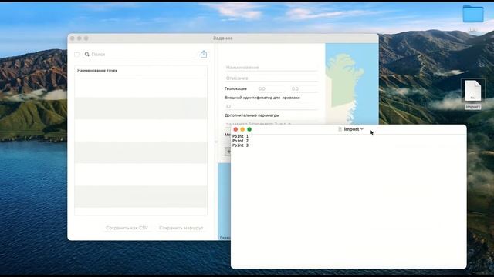Click the Наименование точек column header

[x=140, y=70]
